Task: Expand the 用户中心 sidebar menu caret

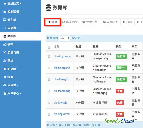Action: click(x=20, y=93)
